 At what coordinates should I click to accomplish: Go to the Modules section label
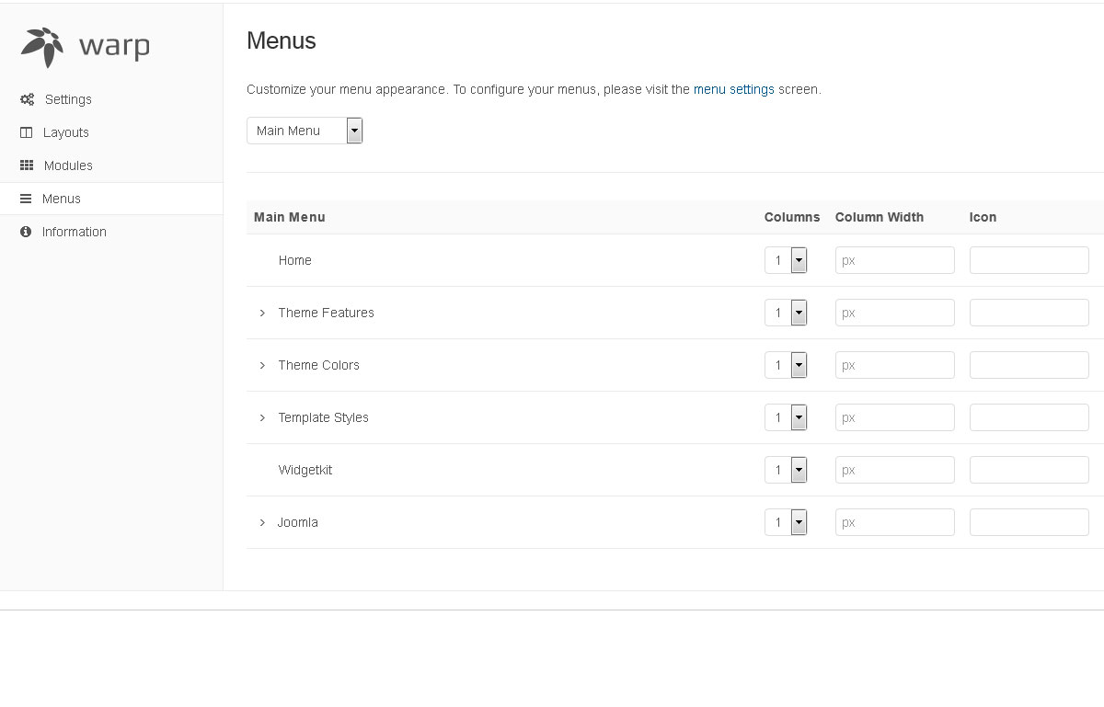(x=68, y=165)
